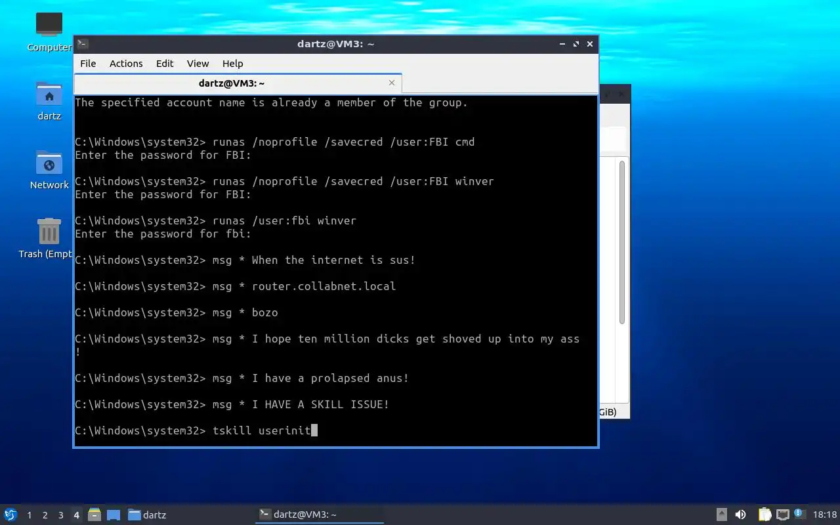Image resolution: width=840 pixels, height=525 pixels.
Task: Open the wired network tray icon
Action: [782, 514]
